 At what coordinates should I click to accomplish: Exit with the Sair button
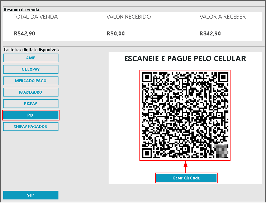[31, 195]
